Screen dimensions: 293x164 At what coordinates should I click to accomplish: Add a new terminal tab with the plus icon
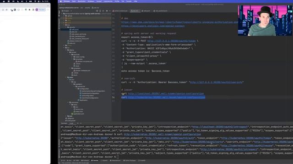[78, 123]
